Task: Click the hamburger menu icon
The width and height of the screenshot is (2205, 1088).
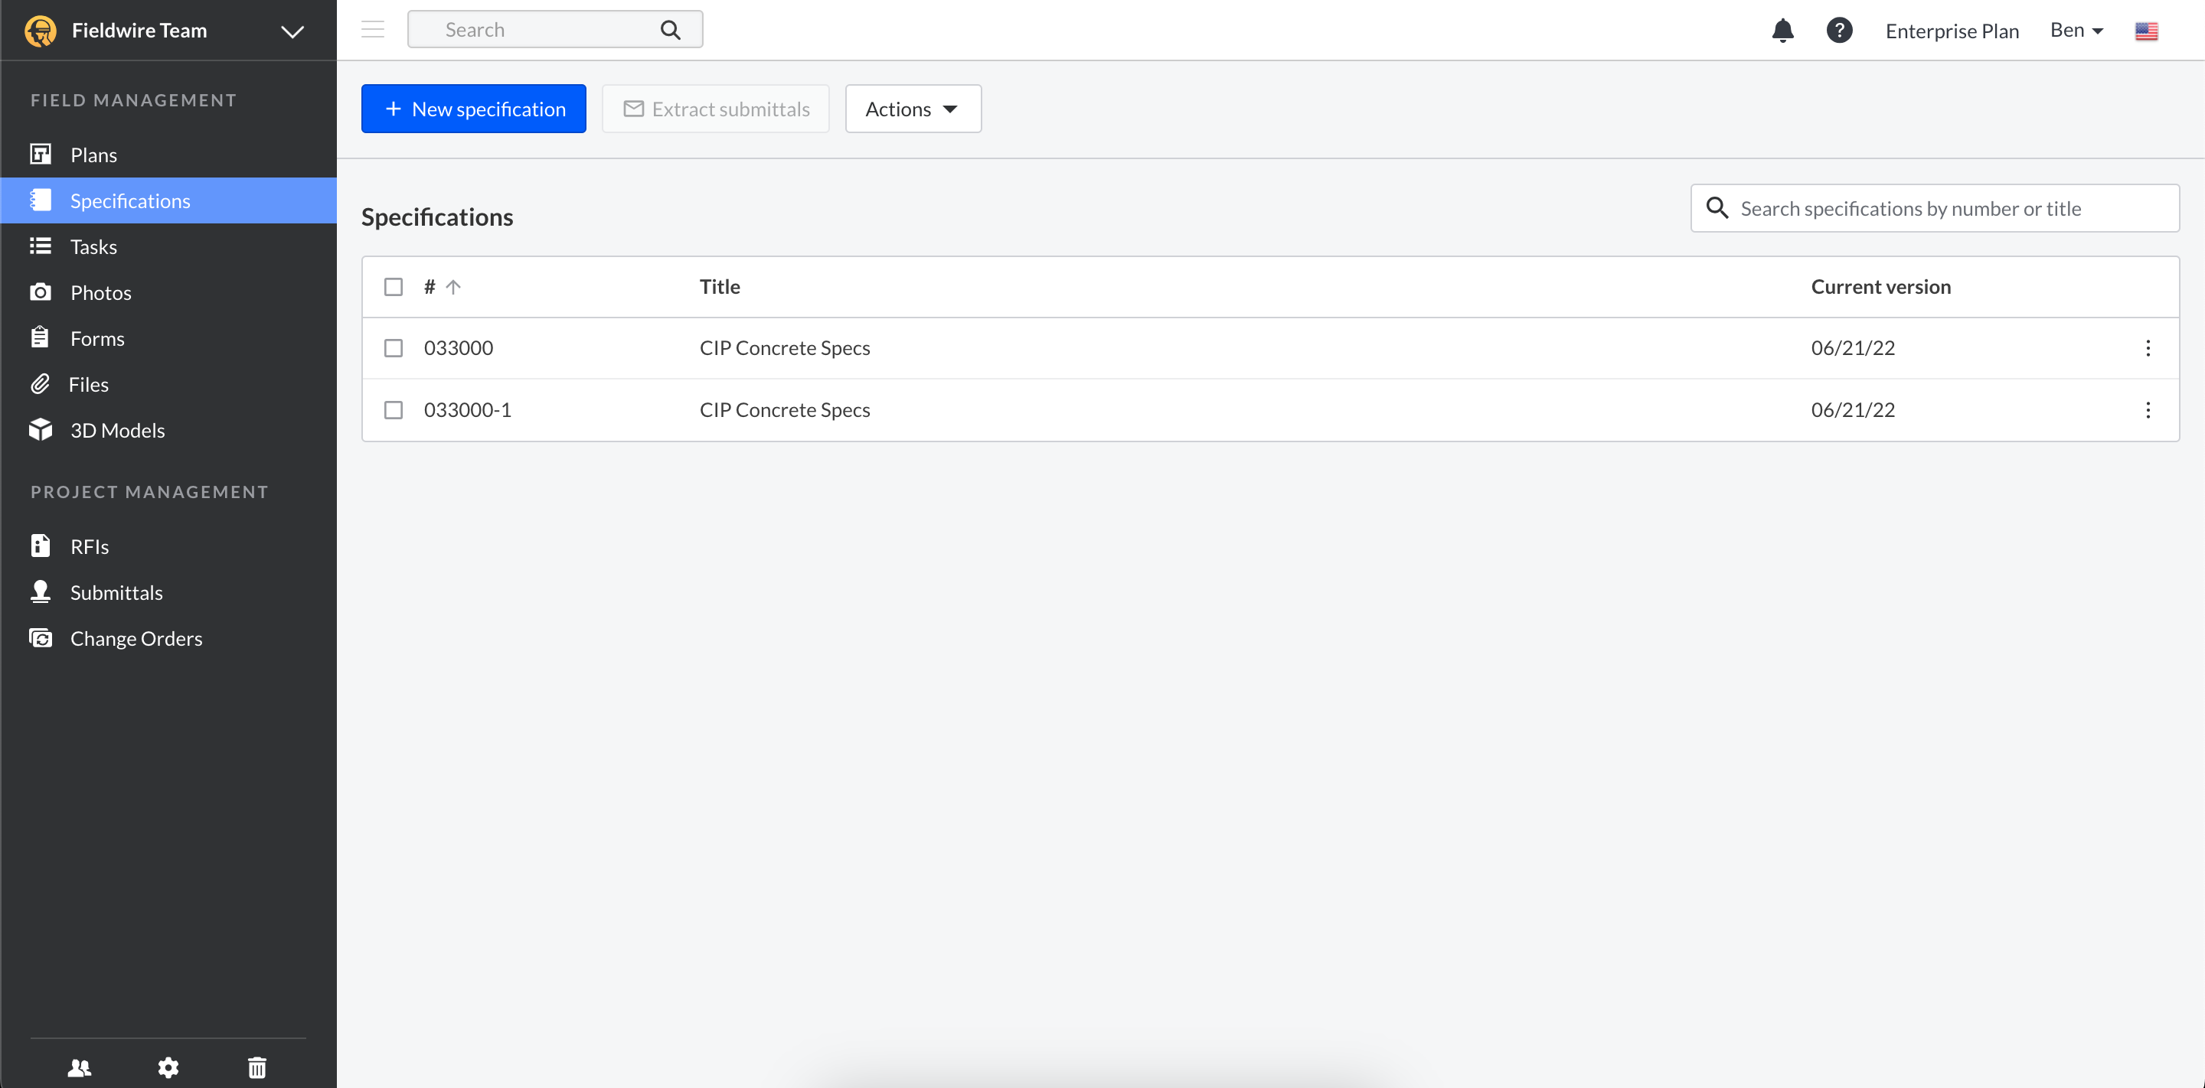Action: point(372,30)
